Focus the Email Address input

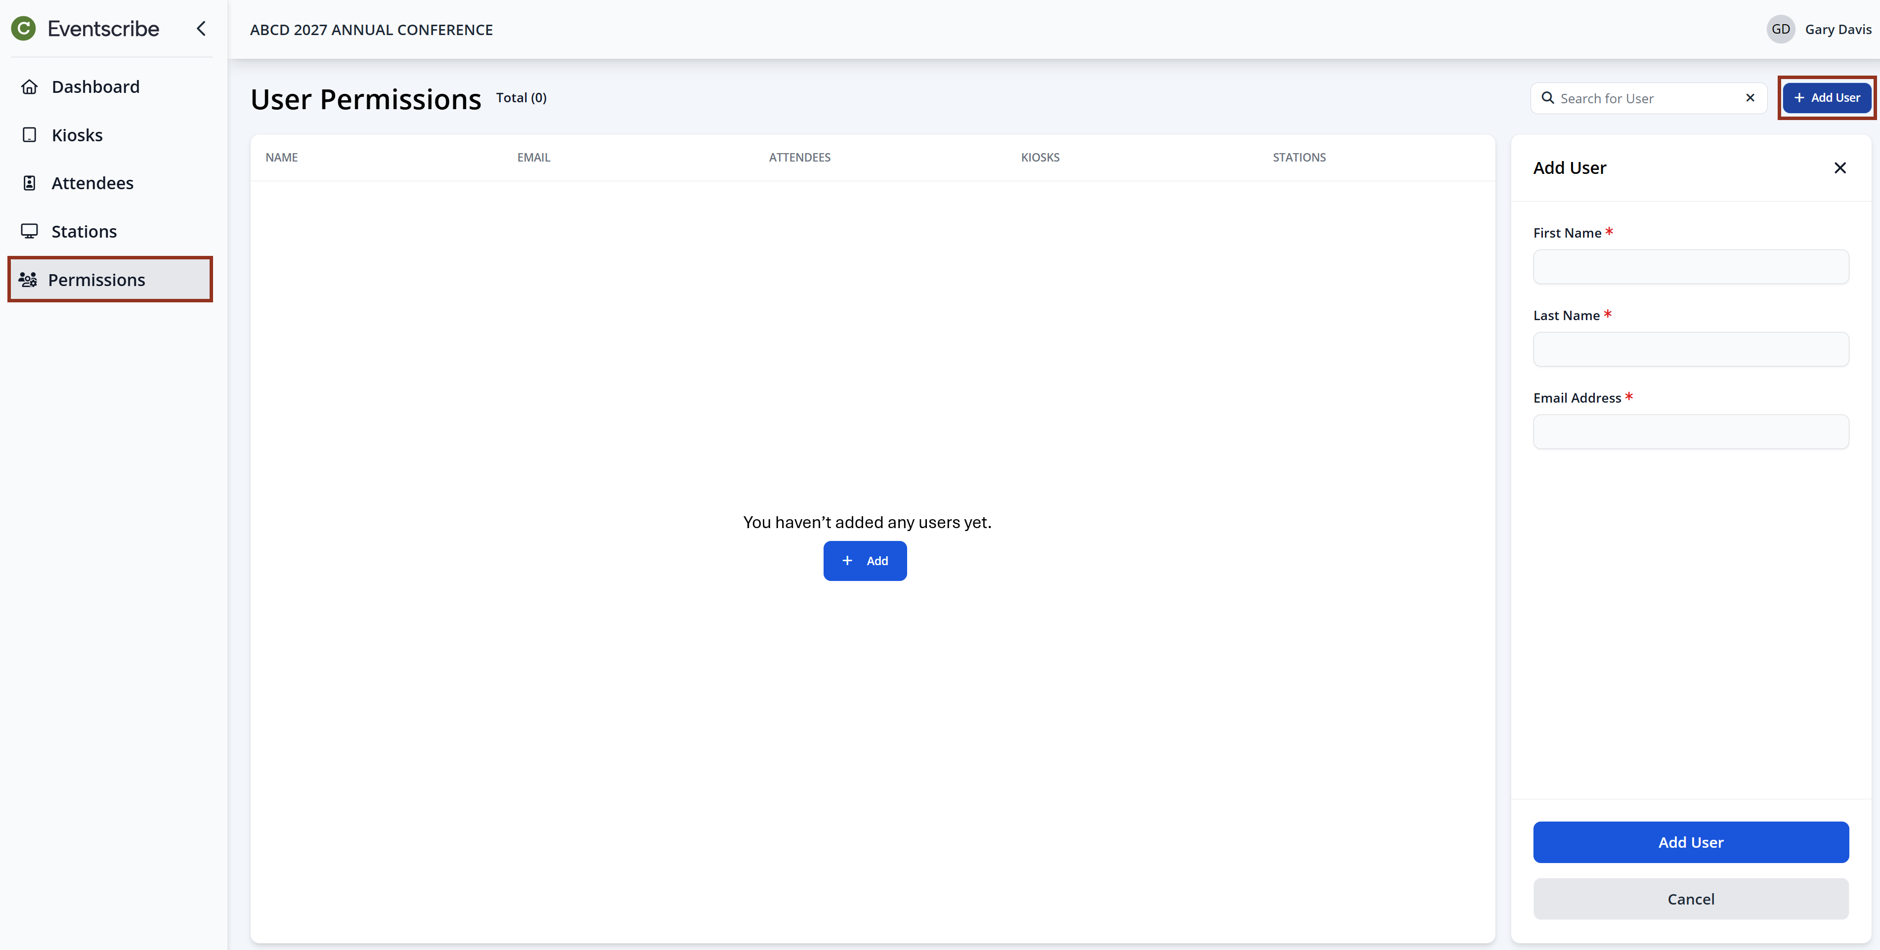(1690, 432)
